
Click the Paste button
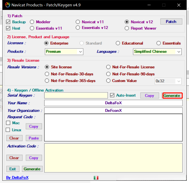tap(34, 138)
